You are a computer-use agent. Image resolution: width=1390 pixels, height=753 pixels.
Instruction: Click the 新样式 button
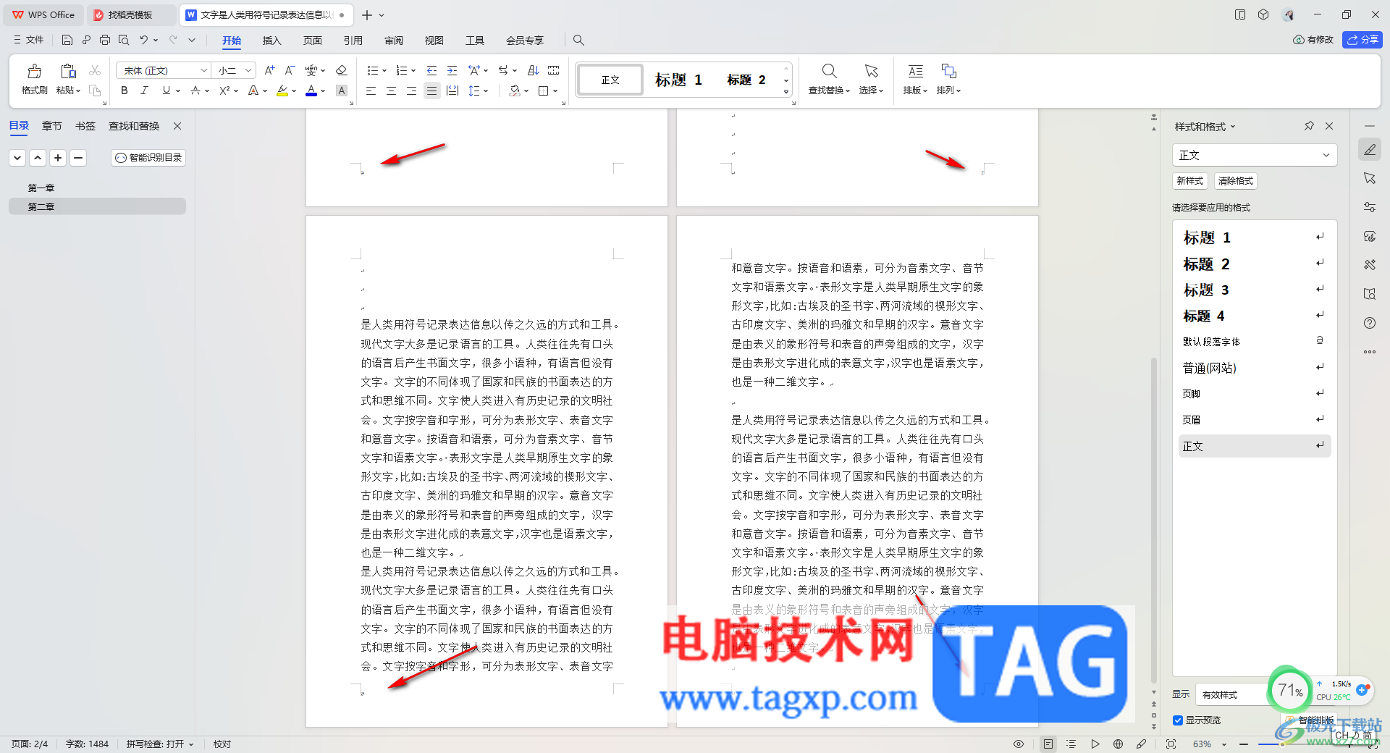1190,180
